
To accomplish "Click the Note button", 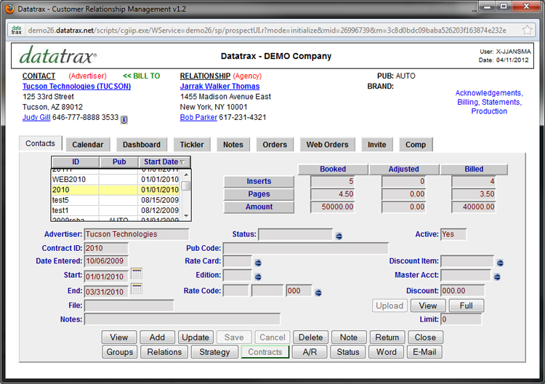I will click(x=349, y=337).
